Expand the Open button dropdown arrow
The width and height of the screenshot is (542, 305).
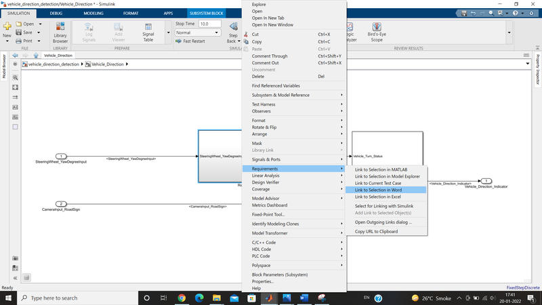pyautogui.click(x=40, y=24)
